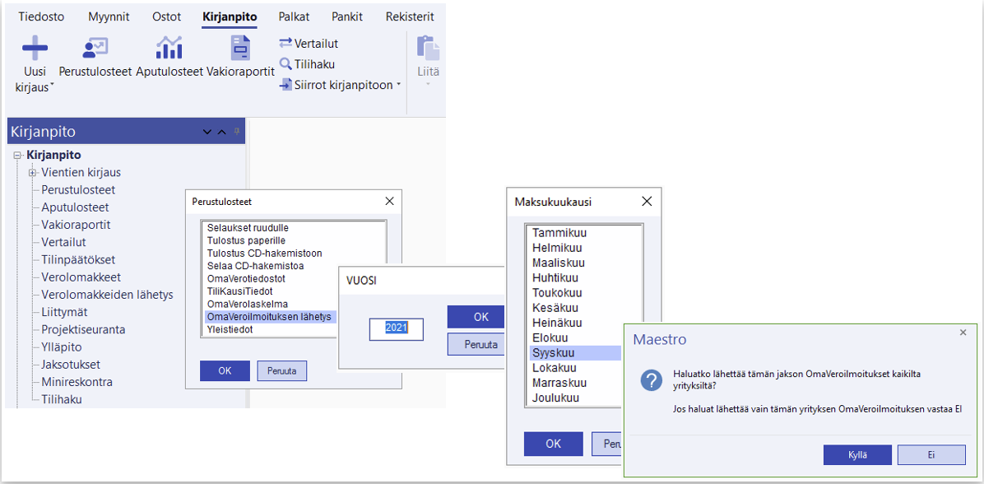
Task: Switch to the Palkat ribbon tab
Action: click(x=294, y=16)
